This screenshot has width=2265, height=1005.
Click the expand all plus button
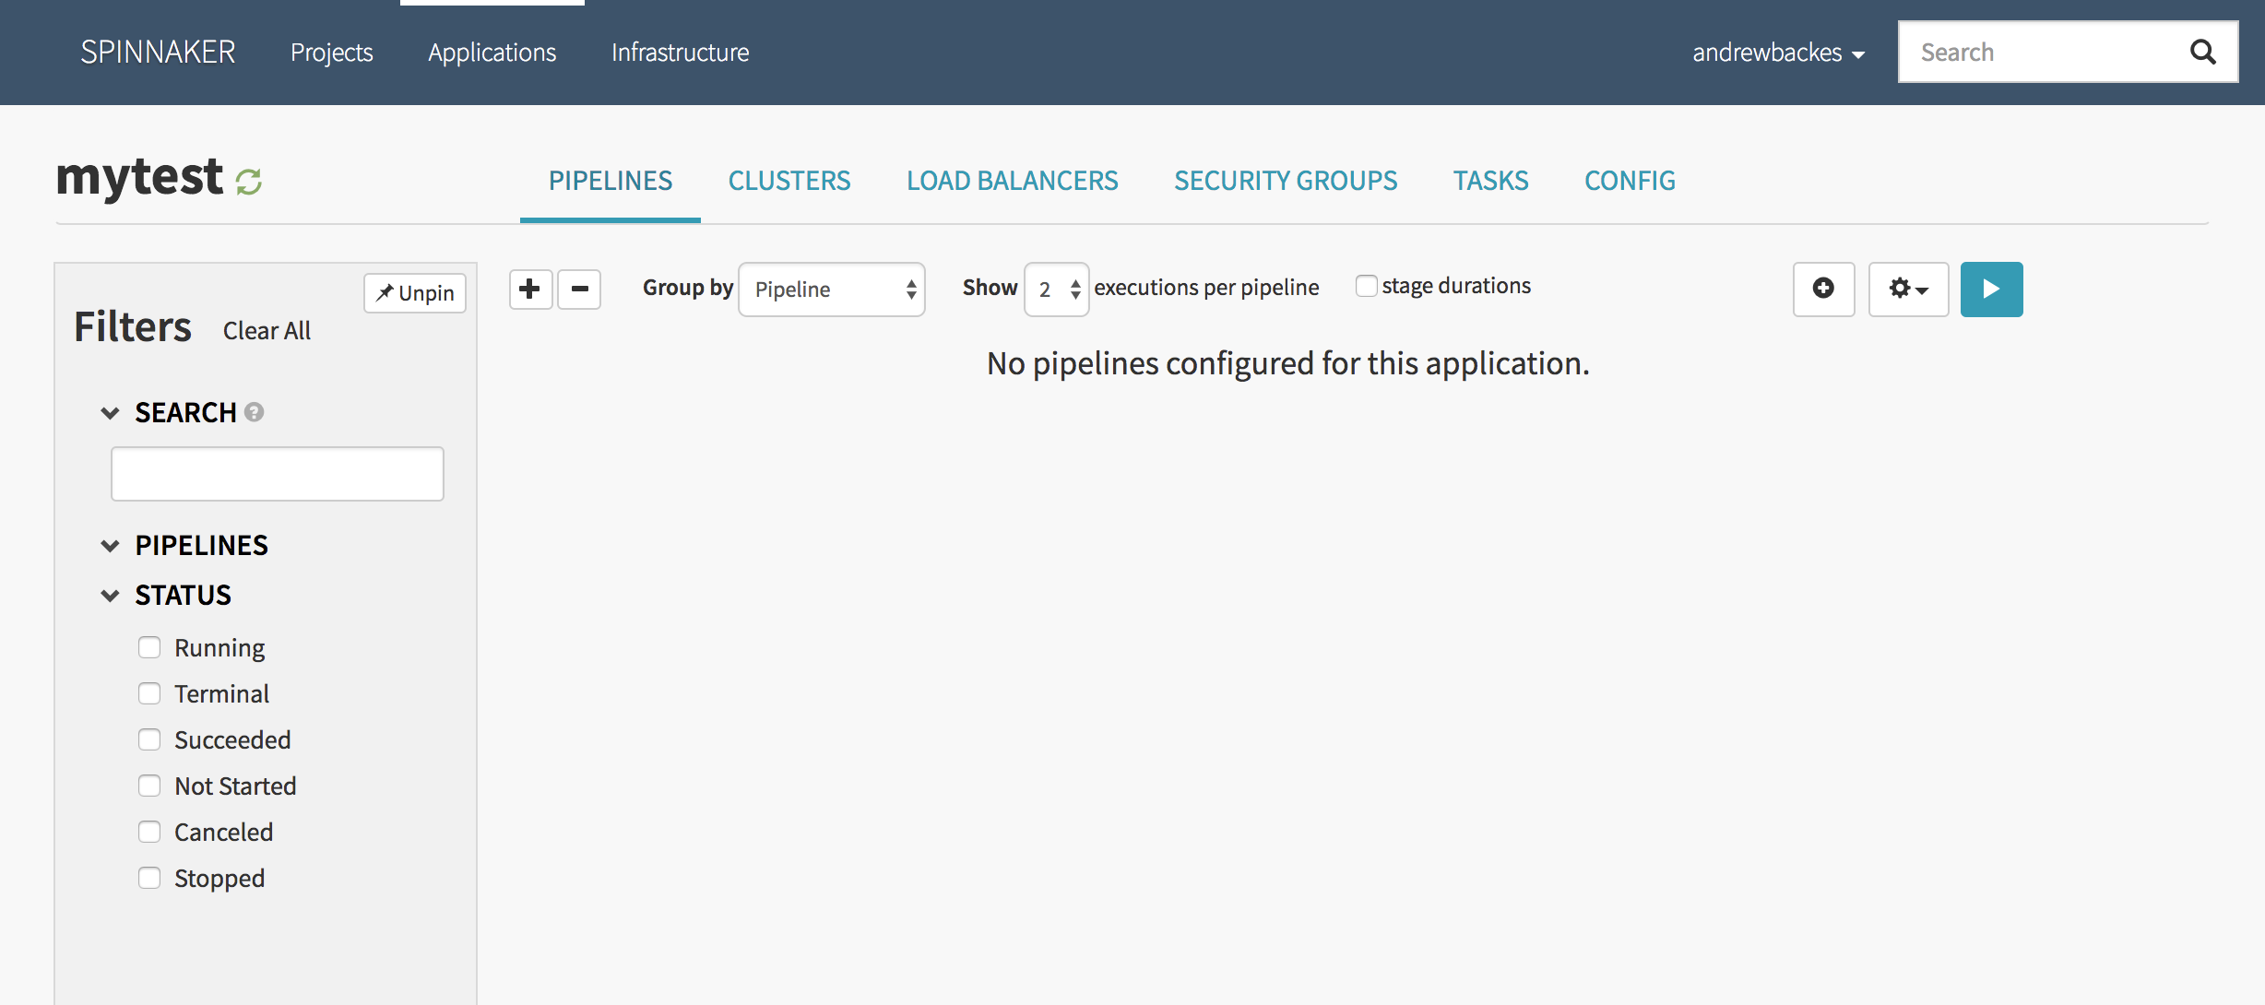click(530, 290)
